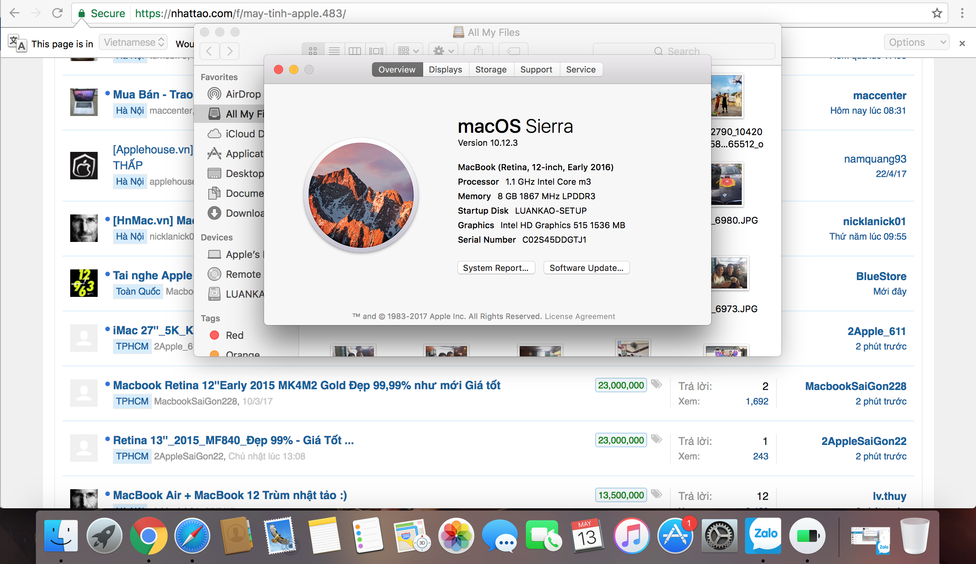The width and height of the screenshot is (976, 564).
Task: Open MacBook Air + MacBook 12 thread
Action: click(230, 495)
